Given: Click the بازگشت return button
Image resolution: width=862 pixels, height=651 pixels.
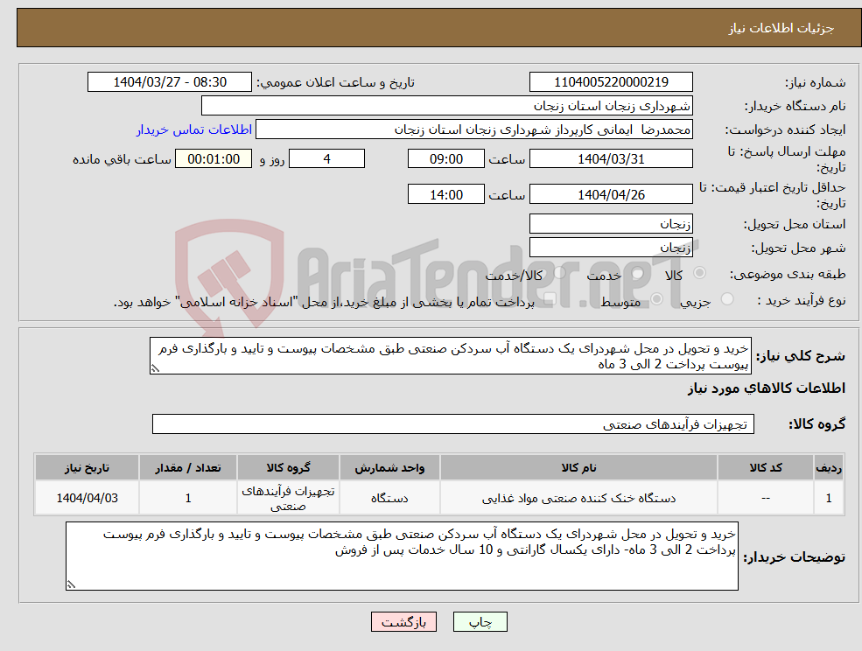Looking at the screenshot, I should tap(403, 621).
